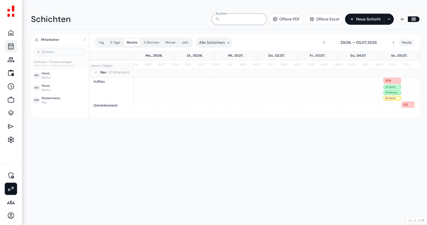The image size is (427, 225).
Task: Switch to the Monat view tab
Action: coord(170,43)
